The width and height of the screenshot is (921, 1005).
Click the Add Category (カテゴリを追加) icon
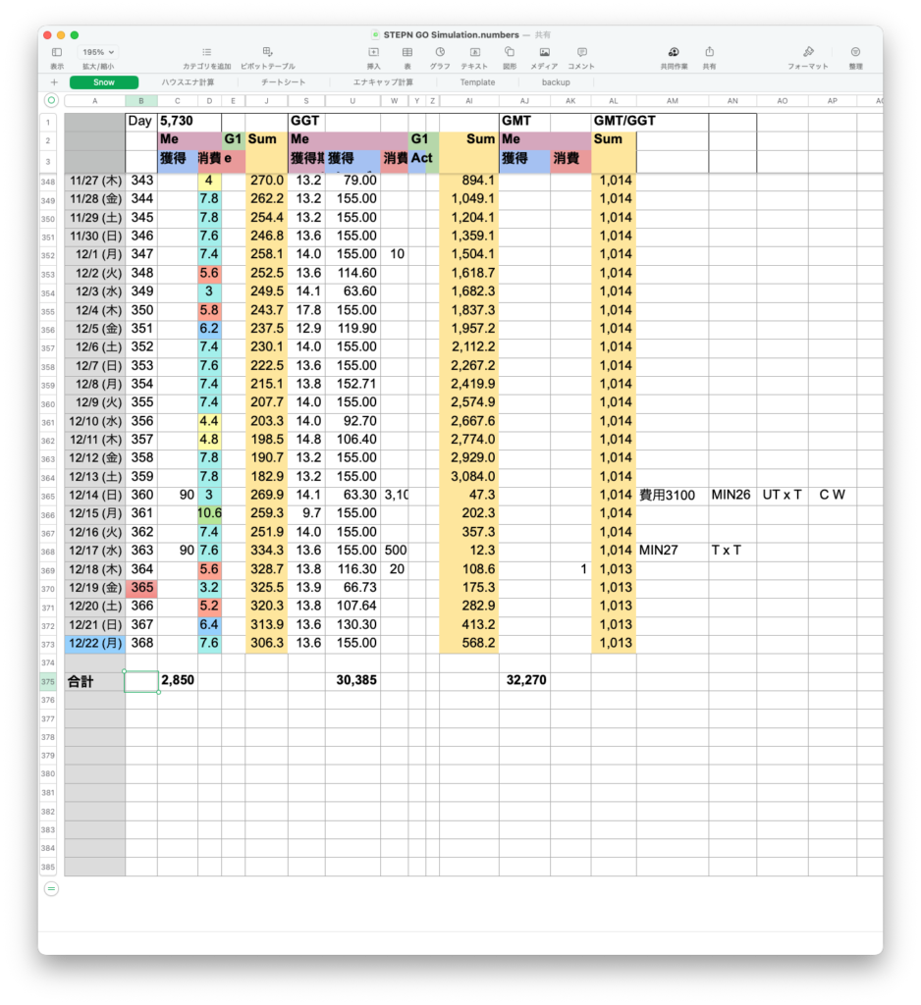pos(206,52)
